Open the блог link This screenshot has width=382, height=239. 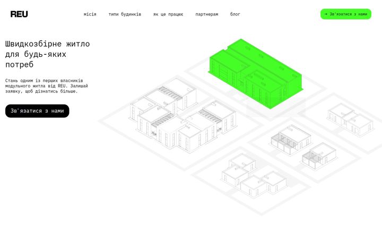point(235,14)
